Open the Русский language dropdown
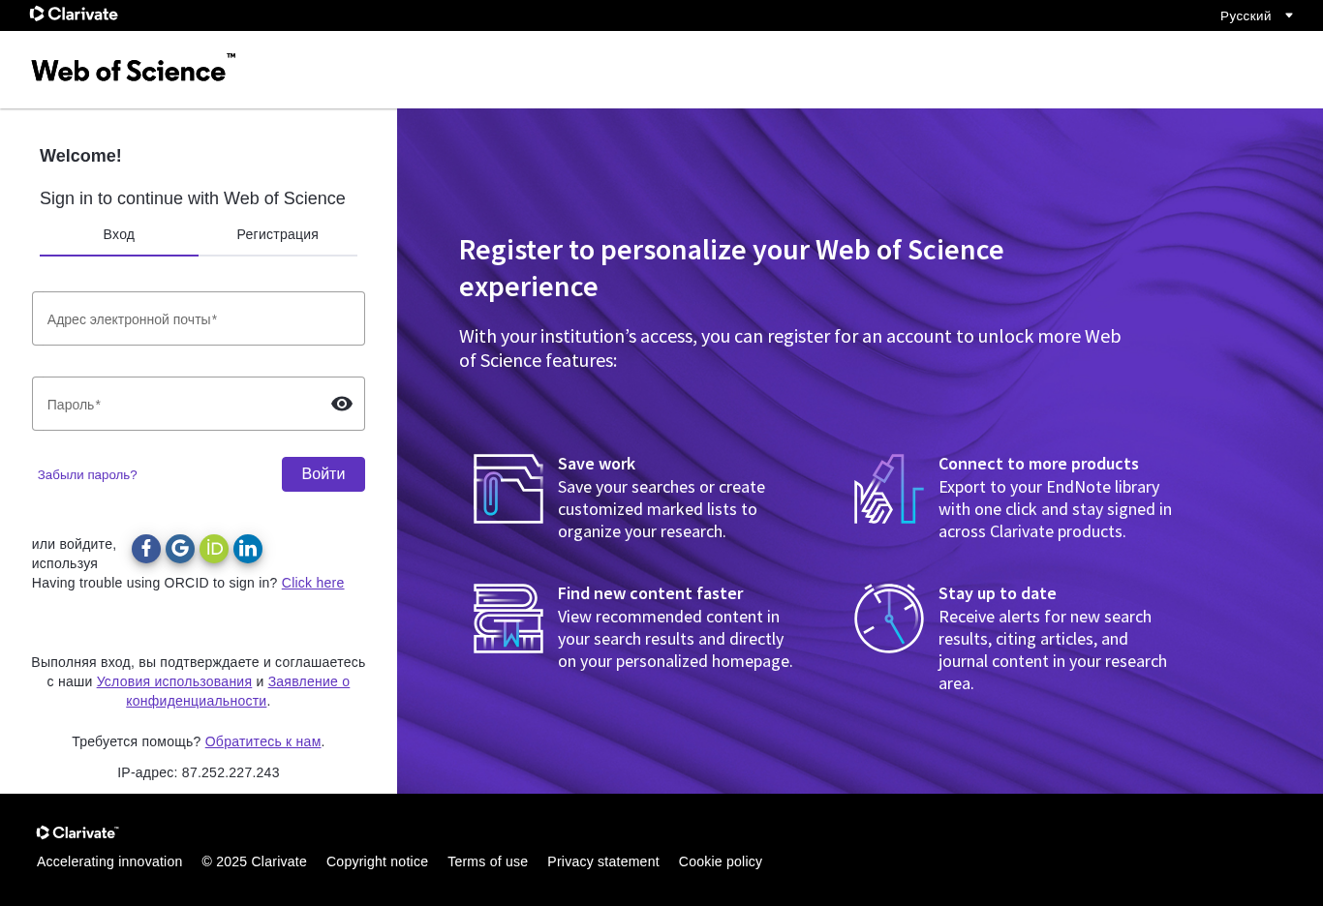 point(1256,15)
